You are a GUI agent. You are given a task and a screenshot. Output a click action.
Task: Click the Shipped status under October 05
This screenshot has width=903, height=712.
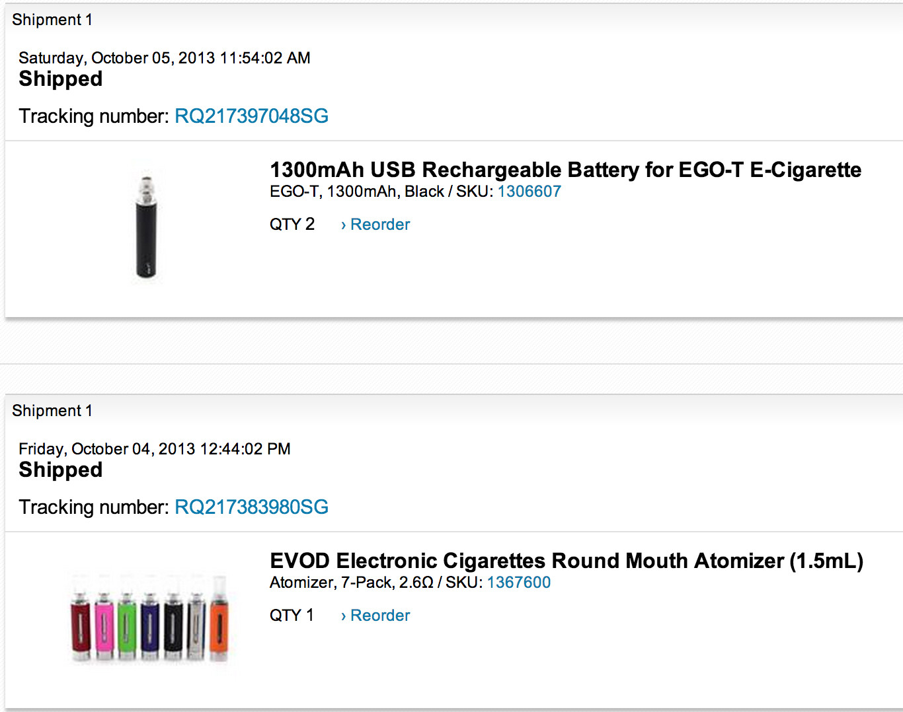coord(61,79)
